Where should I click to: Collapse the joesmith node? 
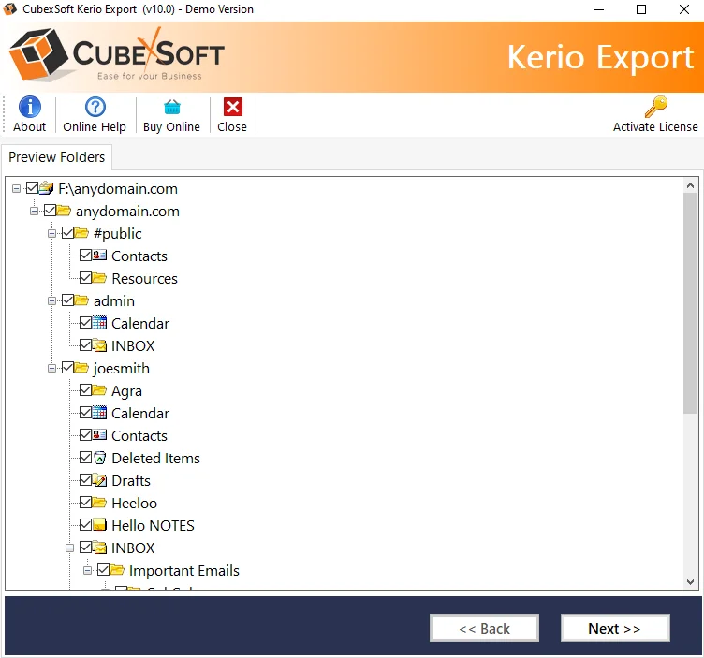pos(52,369)
